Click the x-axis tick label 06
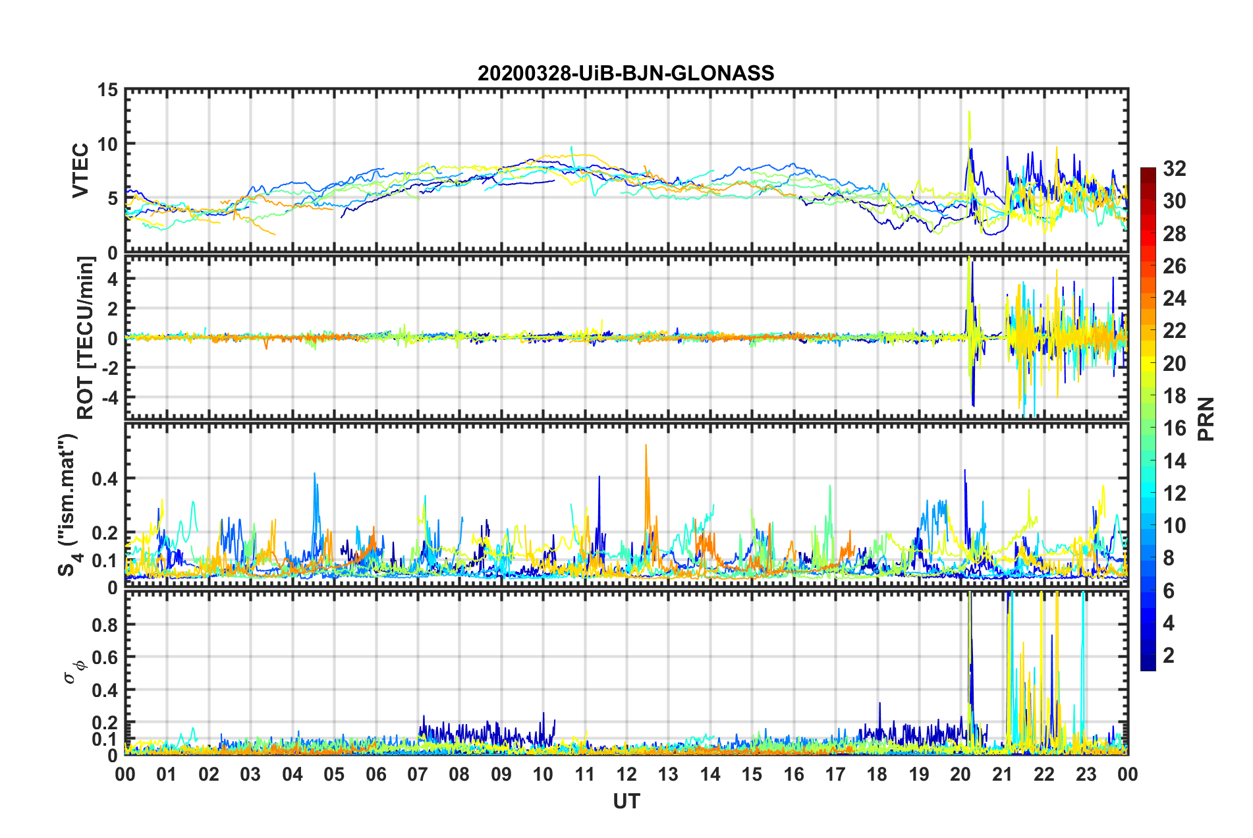The height and width of the screenshot is (838, 1253). (x=376, y=774)
